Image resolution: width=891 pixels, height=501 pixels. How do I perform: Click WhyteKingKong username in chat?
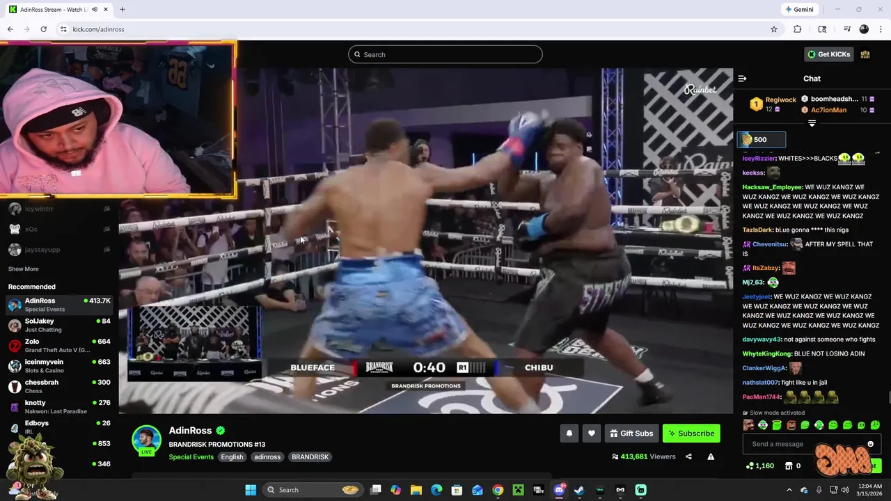[766, 353]
